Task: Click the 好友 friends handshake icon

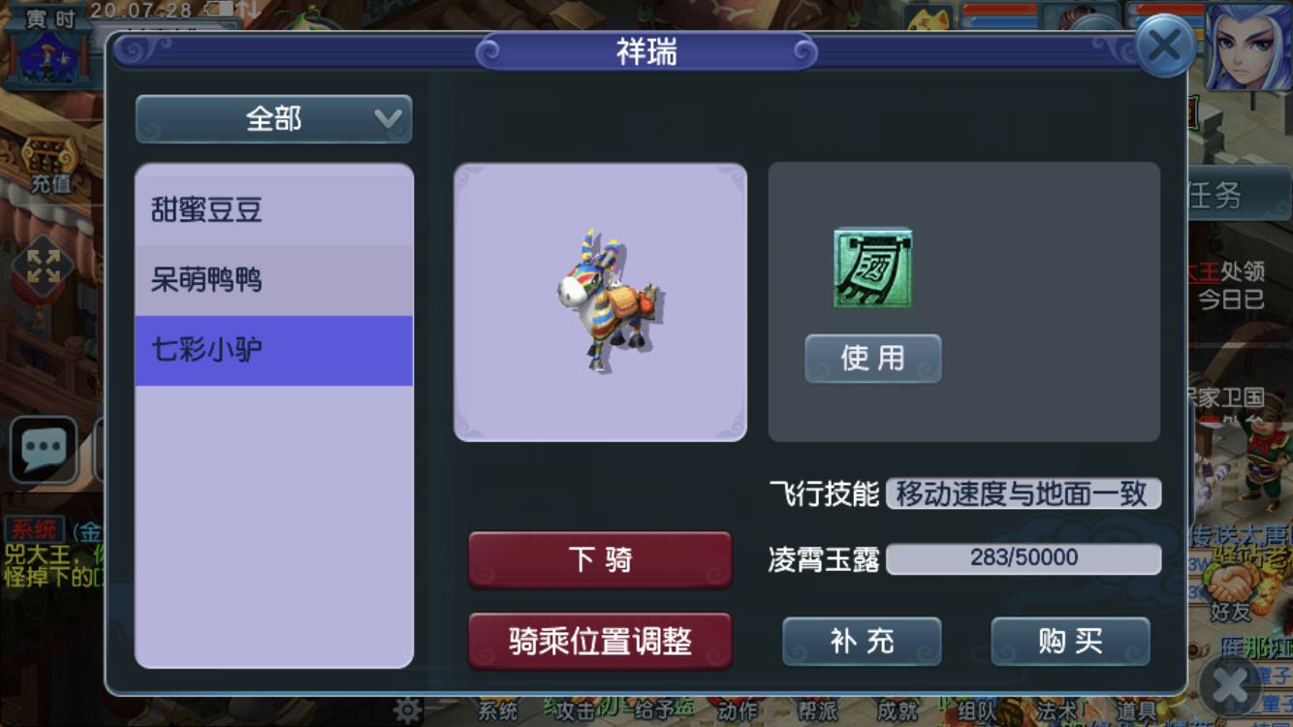Action: pyautogui.click(x=1232, y=592)
